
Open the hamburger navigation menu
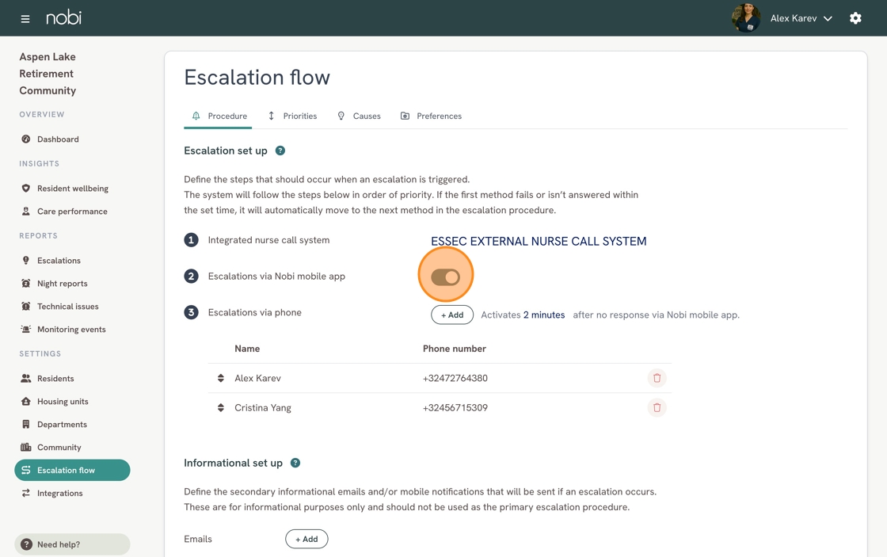(x=25, y=19)
